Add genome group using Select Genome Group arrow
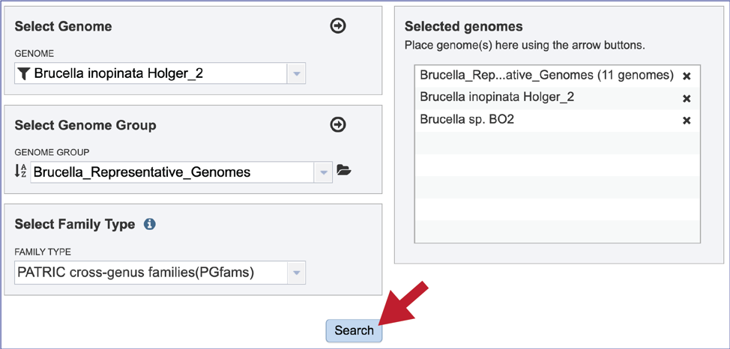The height and width of the screenshot is (349, 730). click(x=338, y=125)
